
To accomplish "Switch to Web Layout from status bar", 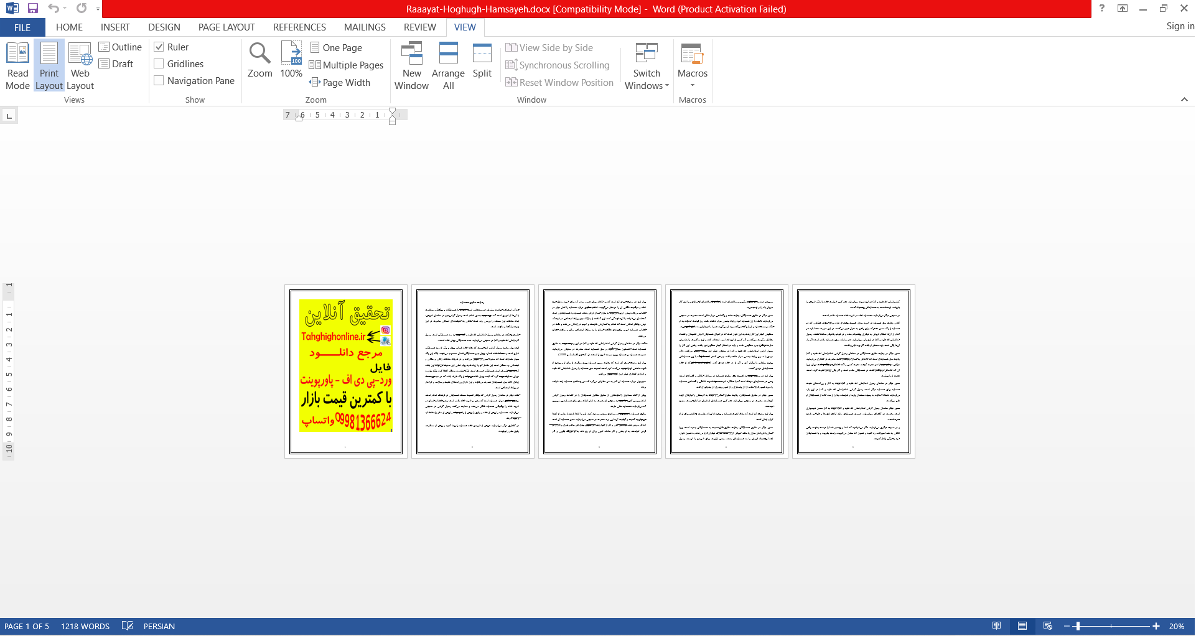I will click(1048, 626).
